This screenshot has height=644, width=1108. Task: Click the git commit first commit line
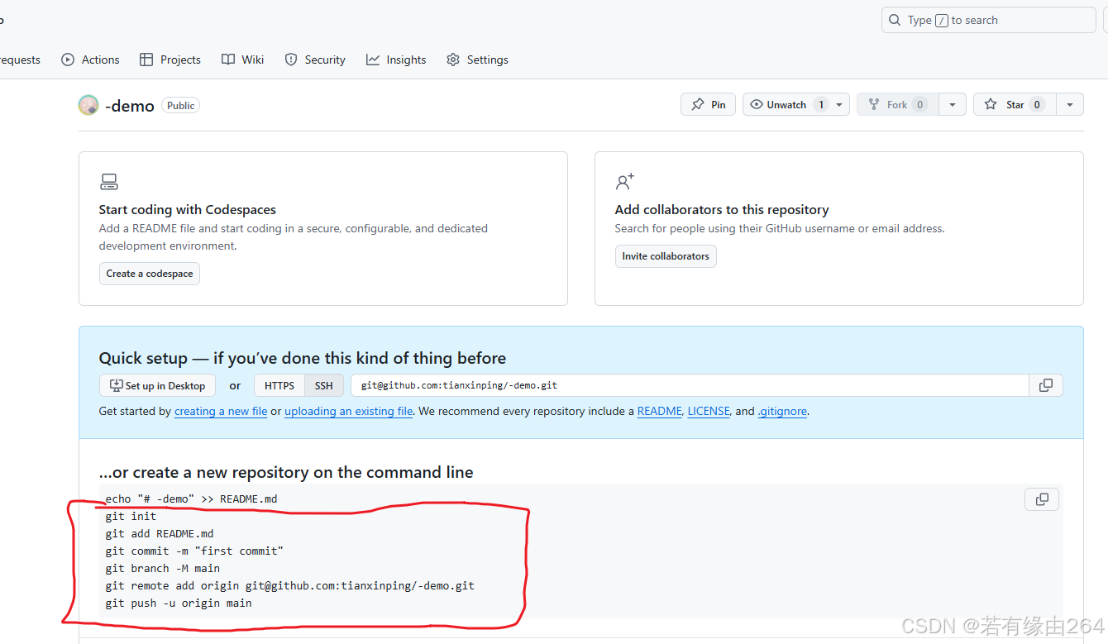(x=194, y=551)
